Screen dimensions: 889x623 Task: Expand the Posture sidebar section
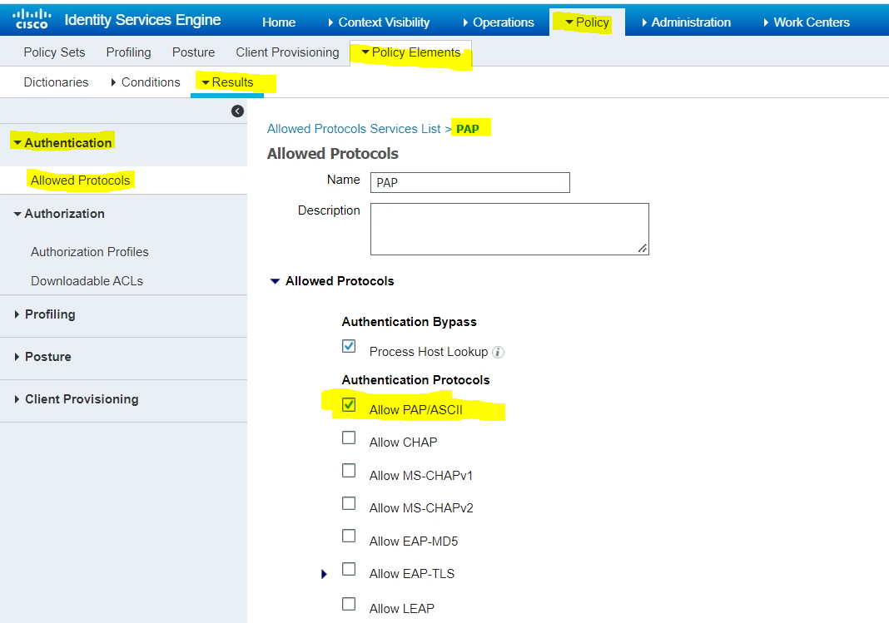click(47, 357)
